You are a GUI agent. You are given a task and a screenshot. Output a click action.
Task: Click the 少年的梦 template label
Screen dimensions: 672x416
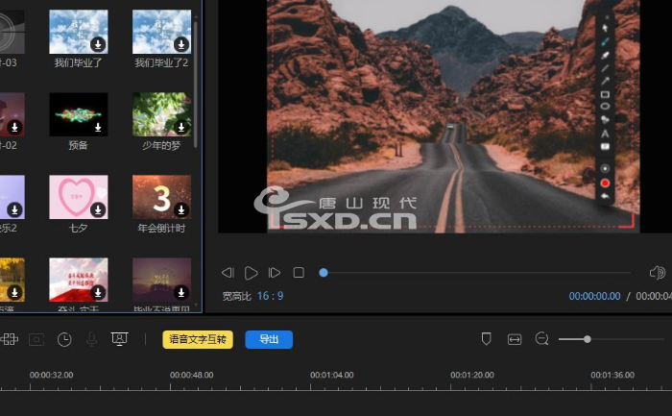pyautogui.click(x=161, y=146)
